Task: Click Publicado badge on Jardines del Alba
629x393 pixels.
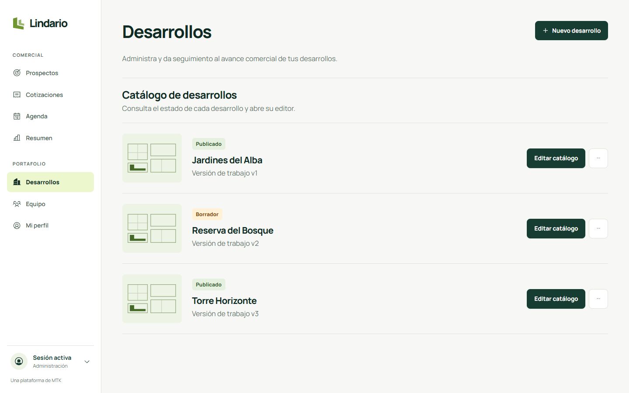Action: 209,144
